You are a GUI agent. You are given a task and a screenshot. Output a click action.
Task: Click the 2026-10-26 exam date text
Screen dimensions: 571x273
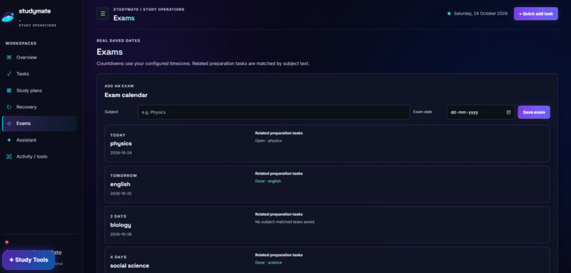pyautogui.click(x=121, y=235)
